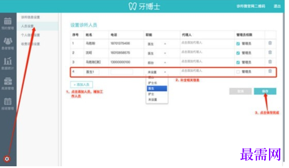The height and width of the screenshot is (168, 289).
Task: Open 诊所信息设置 in settings menu
Action: pyautogui.click(x=30, y=17)
